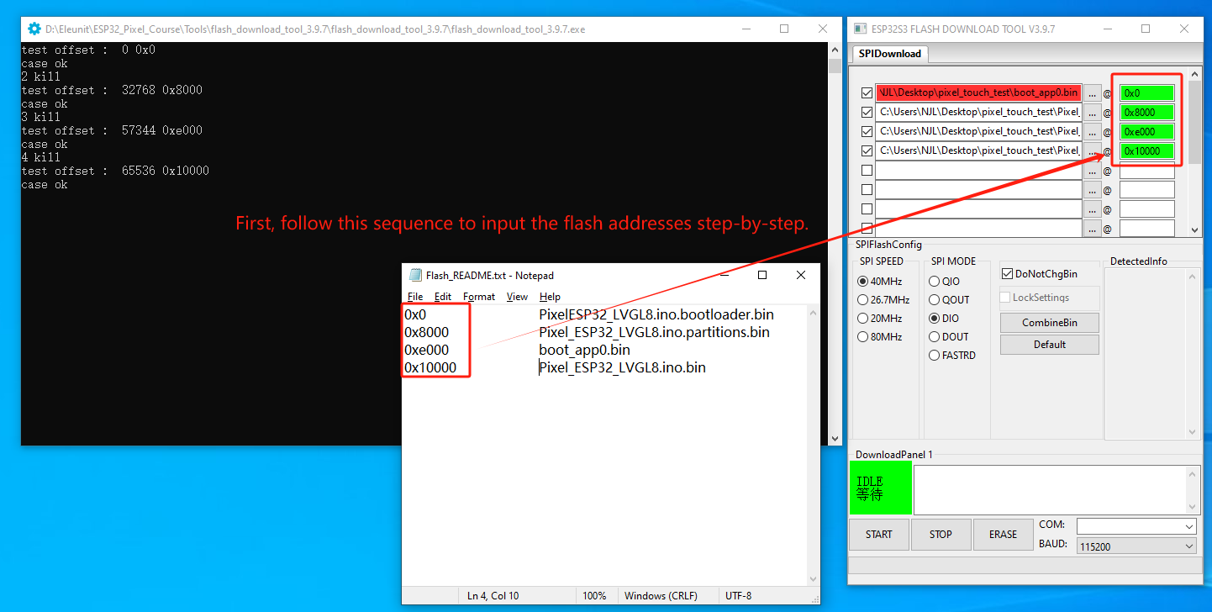The height and width of the screenshot is (612, 1212).
Task: Click console window scrollbar down arrow
Action: 835,438
